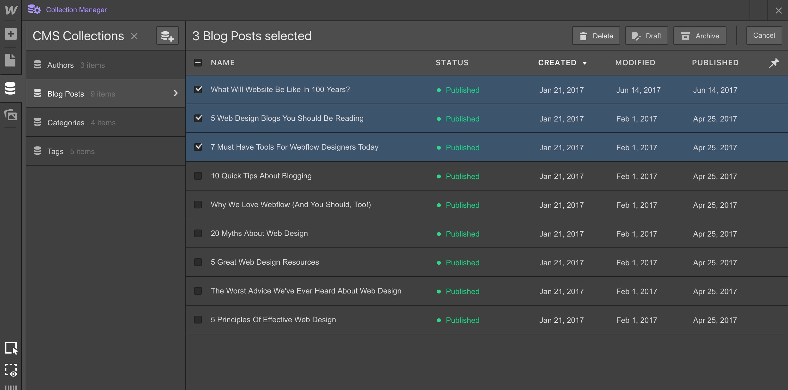Screen dimensions: 788x390
Task: Uncheck 'What Will Website Be Like' post
Action: (x=198, y=90)
